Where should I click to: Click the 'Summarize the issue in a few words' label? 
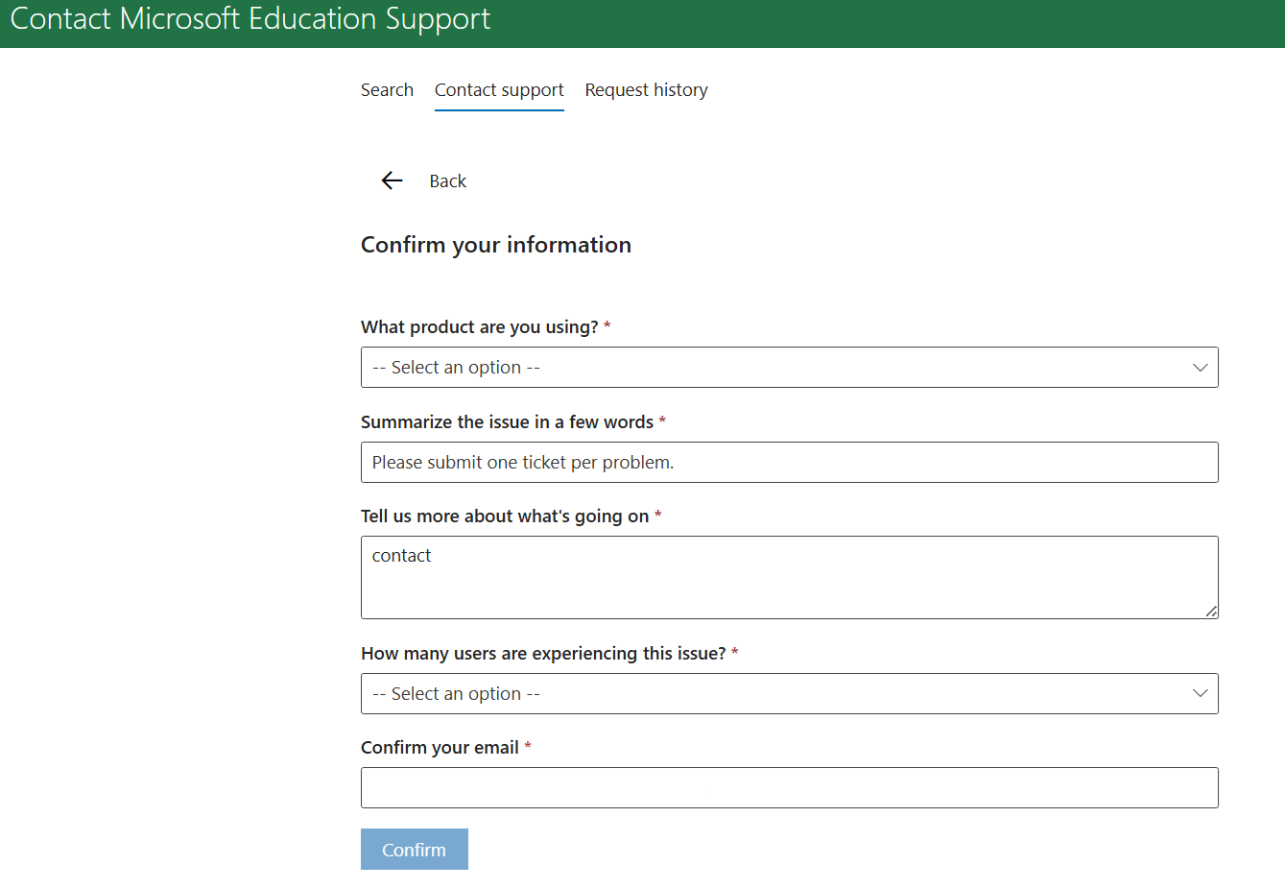click(x=507, y=421)
